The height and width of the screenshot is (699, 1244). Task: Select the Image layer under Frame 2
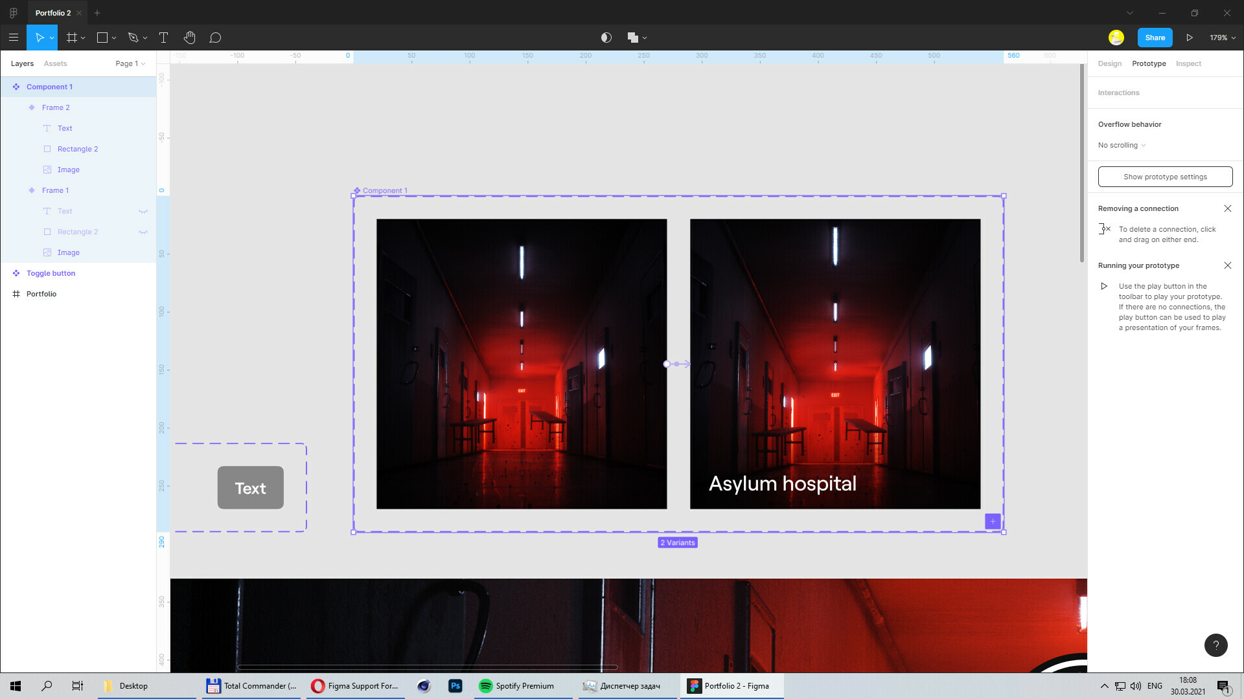tap(78, 170)
